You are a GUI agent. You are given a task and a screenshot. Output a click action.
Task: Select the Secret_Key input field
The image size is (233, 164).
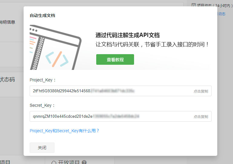click(120, 116)
